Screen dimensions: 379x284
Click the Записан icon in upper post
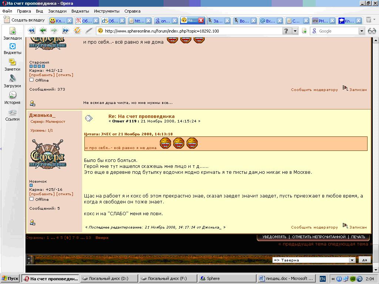[345, 88]
